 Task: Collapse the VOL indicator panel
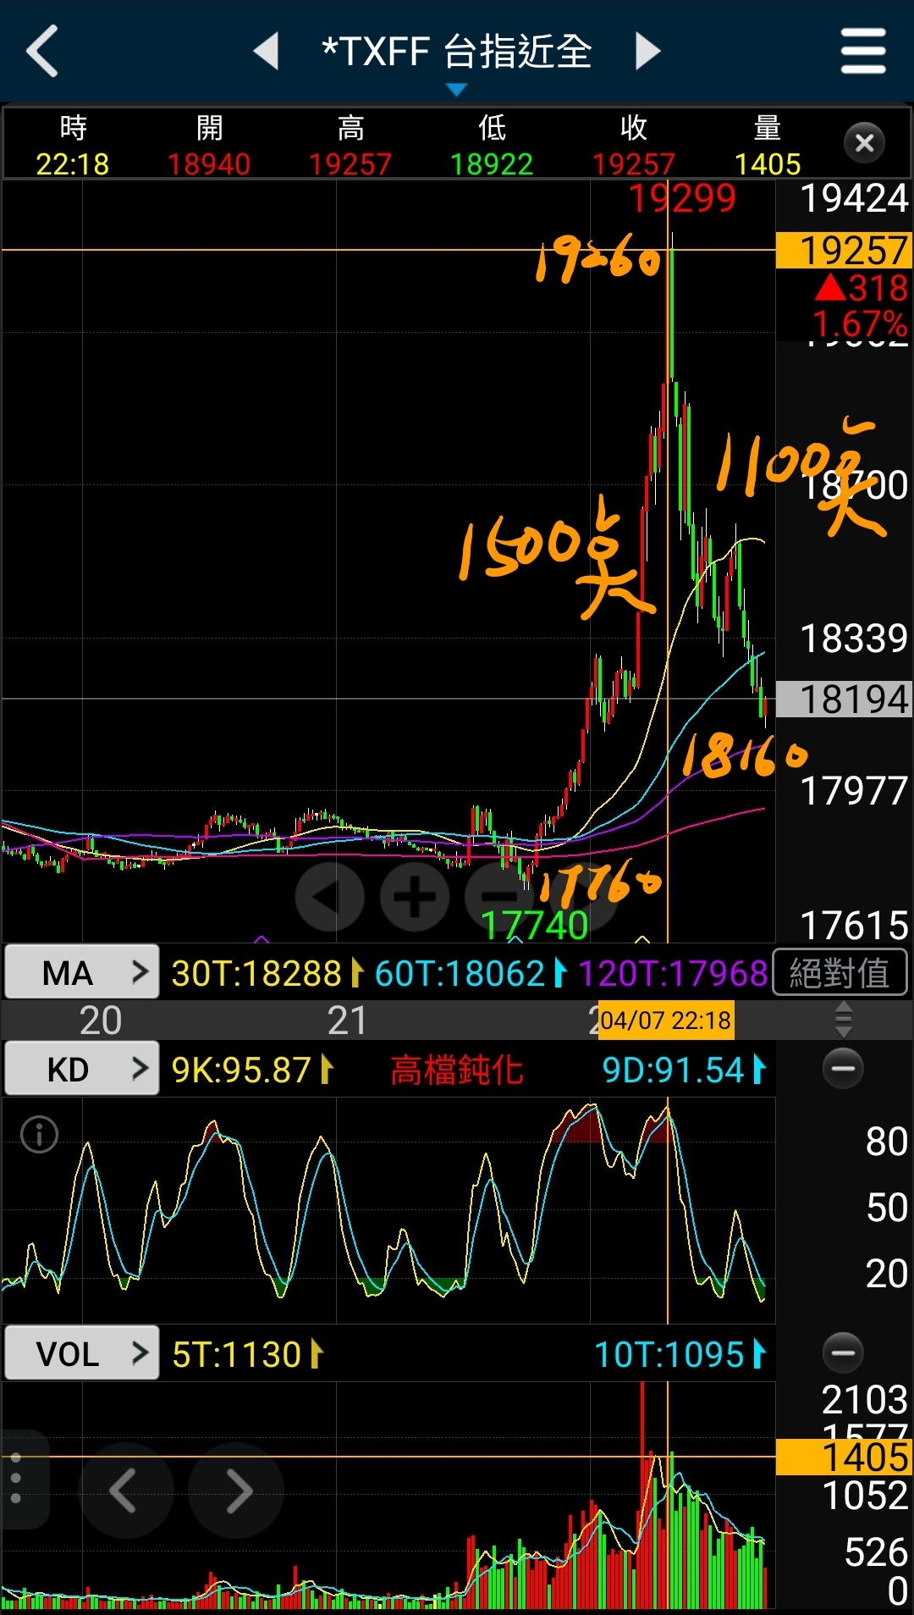(x=843, y=1352)
